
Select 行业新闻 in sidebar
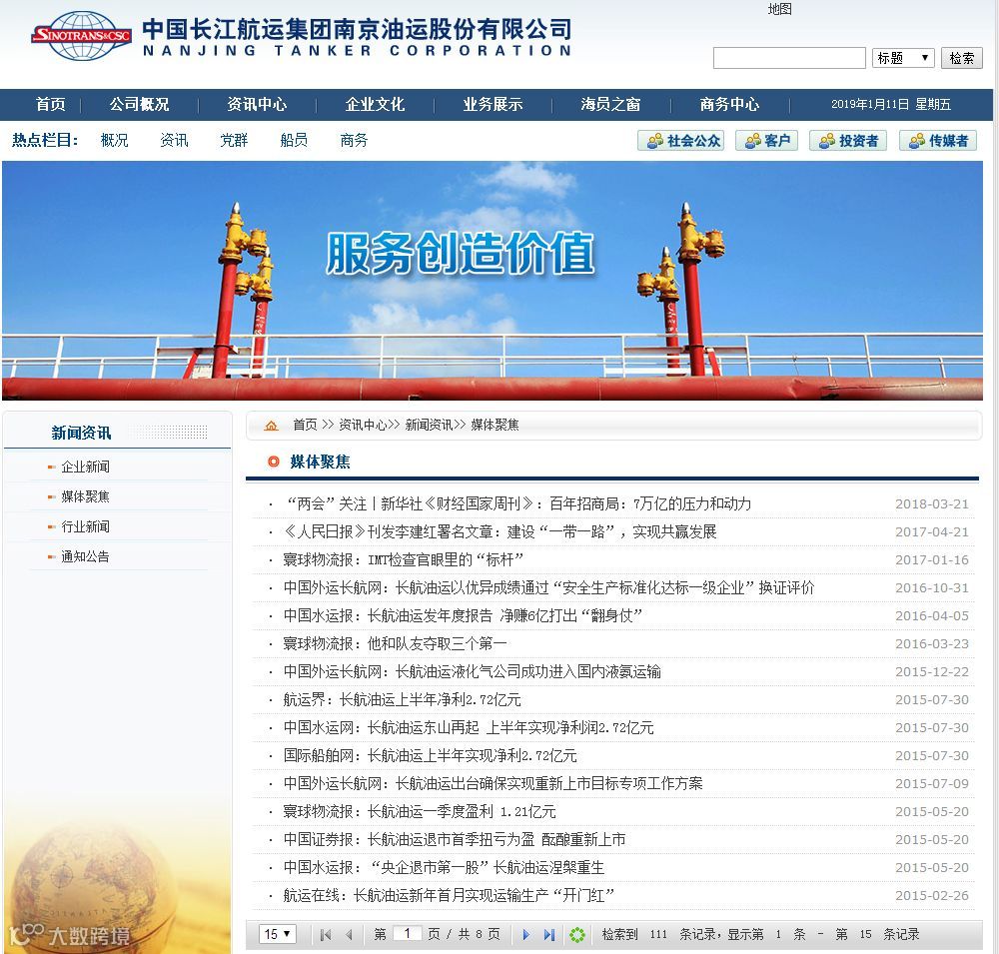click(x=85, y=526)
